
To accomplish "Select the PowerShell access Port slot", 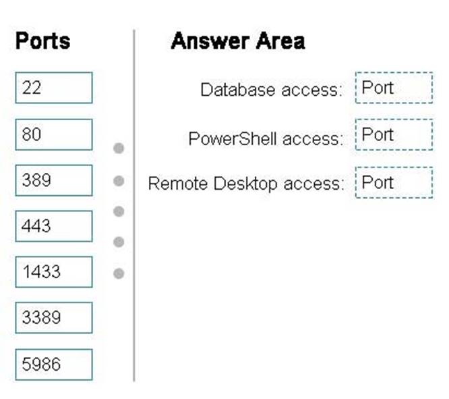I will point(394,135).
